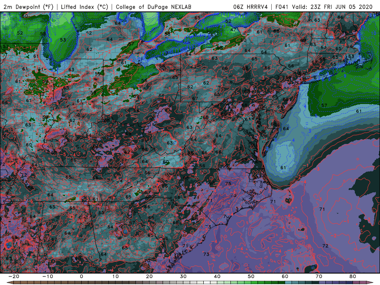Click the 30 label on the color scale
Viewport: 380px width, 285px height.
pos(183,276)
